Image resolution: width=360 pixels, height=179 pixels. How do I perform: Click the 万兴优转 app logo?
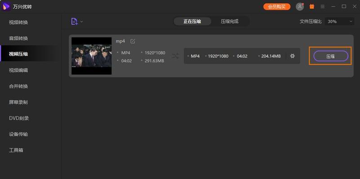(6, 6)
